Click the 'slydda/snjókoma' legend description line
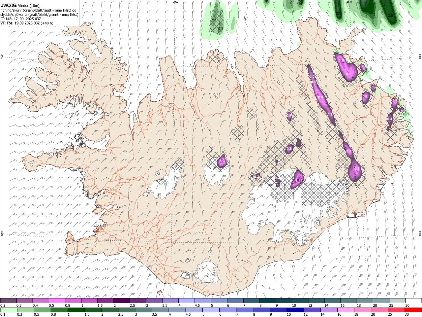Image resolution: width=422 pixels, height=317 pixels. point(39,15)
